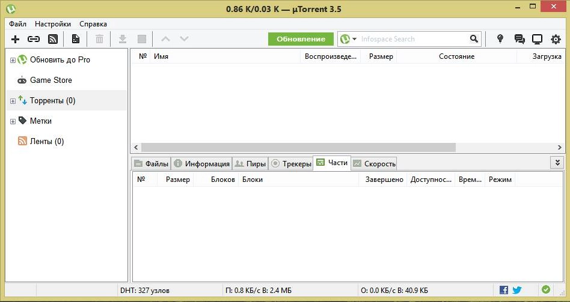Screen dimensions: 570x302
Task: Click the Twitter icon in status bar
Action: click(517, 290)
